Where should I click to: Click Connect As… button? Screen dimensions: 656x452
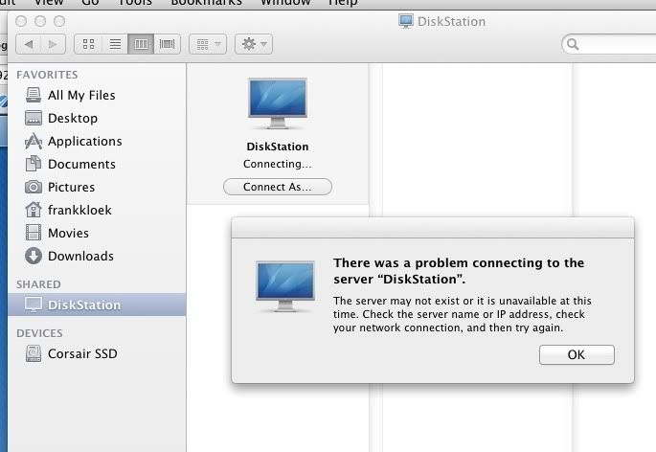278,187
